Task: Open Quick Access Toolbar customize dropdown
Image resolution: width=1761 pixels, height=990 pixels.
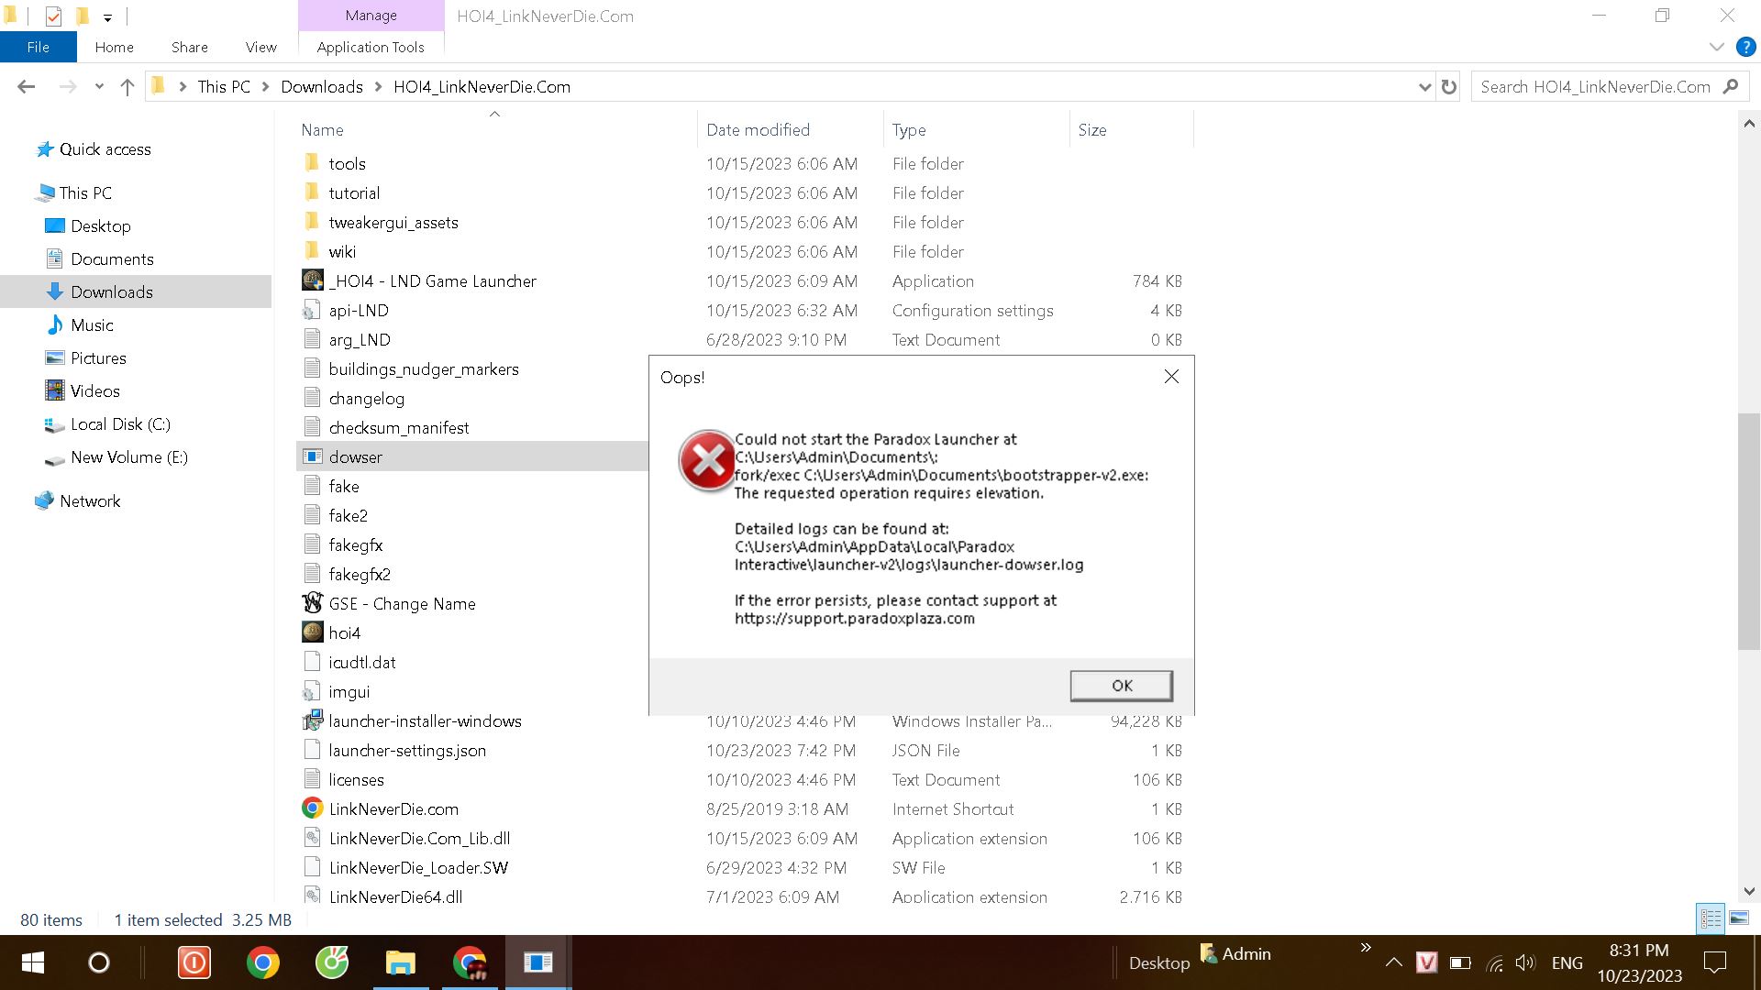Action: [107, 16]
